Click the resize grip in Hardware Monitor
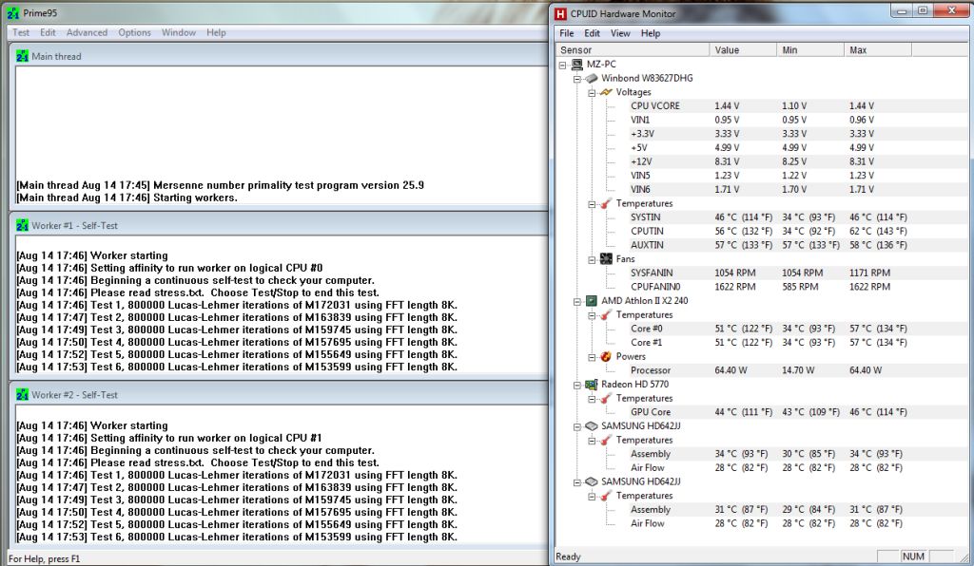Viewport: 974px width, 566px height. (x=964, y=557)
